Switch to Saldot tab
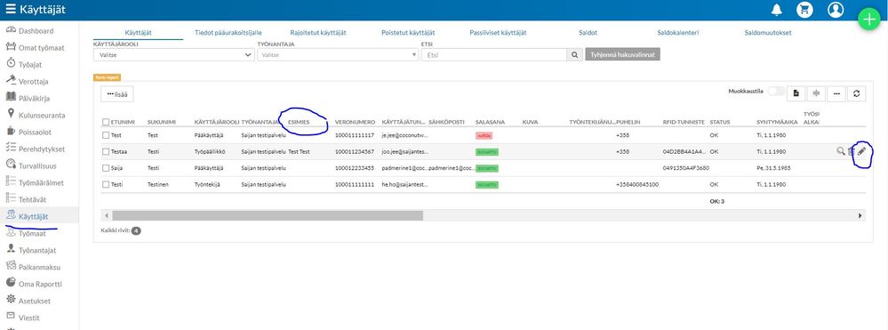The image size is (888, 330). (588, 33)
